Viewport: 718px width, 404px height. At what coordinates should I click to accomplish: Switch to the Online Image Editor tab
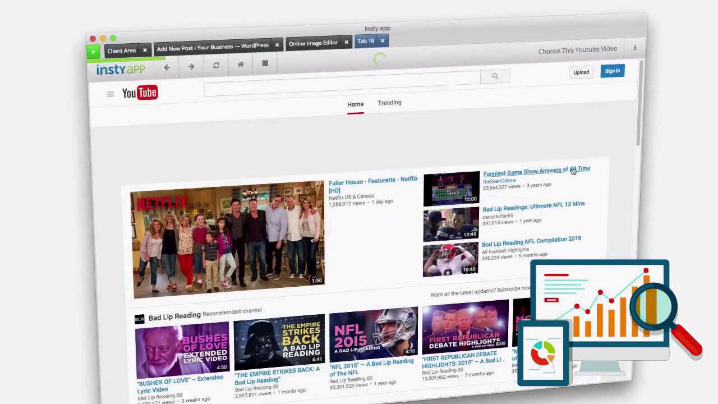click(x=313, y=43)
